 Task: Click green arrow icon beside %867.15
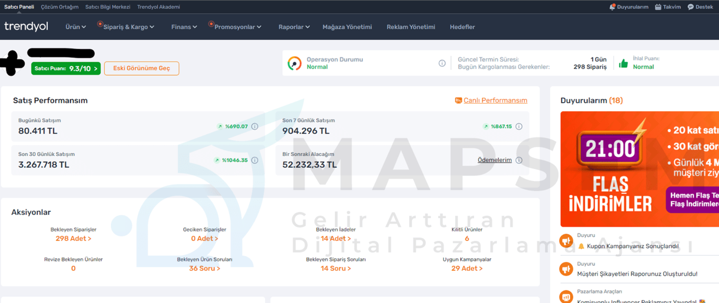[486, 127]
